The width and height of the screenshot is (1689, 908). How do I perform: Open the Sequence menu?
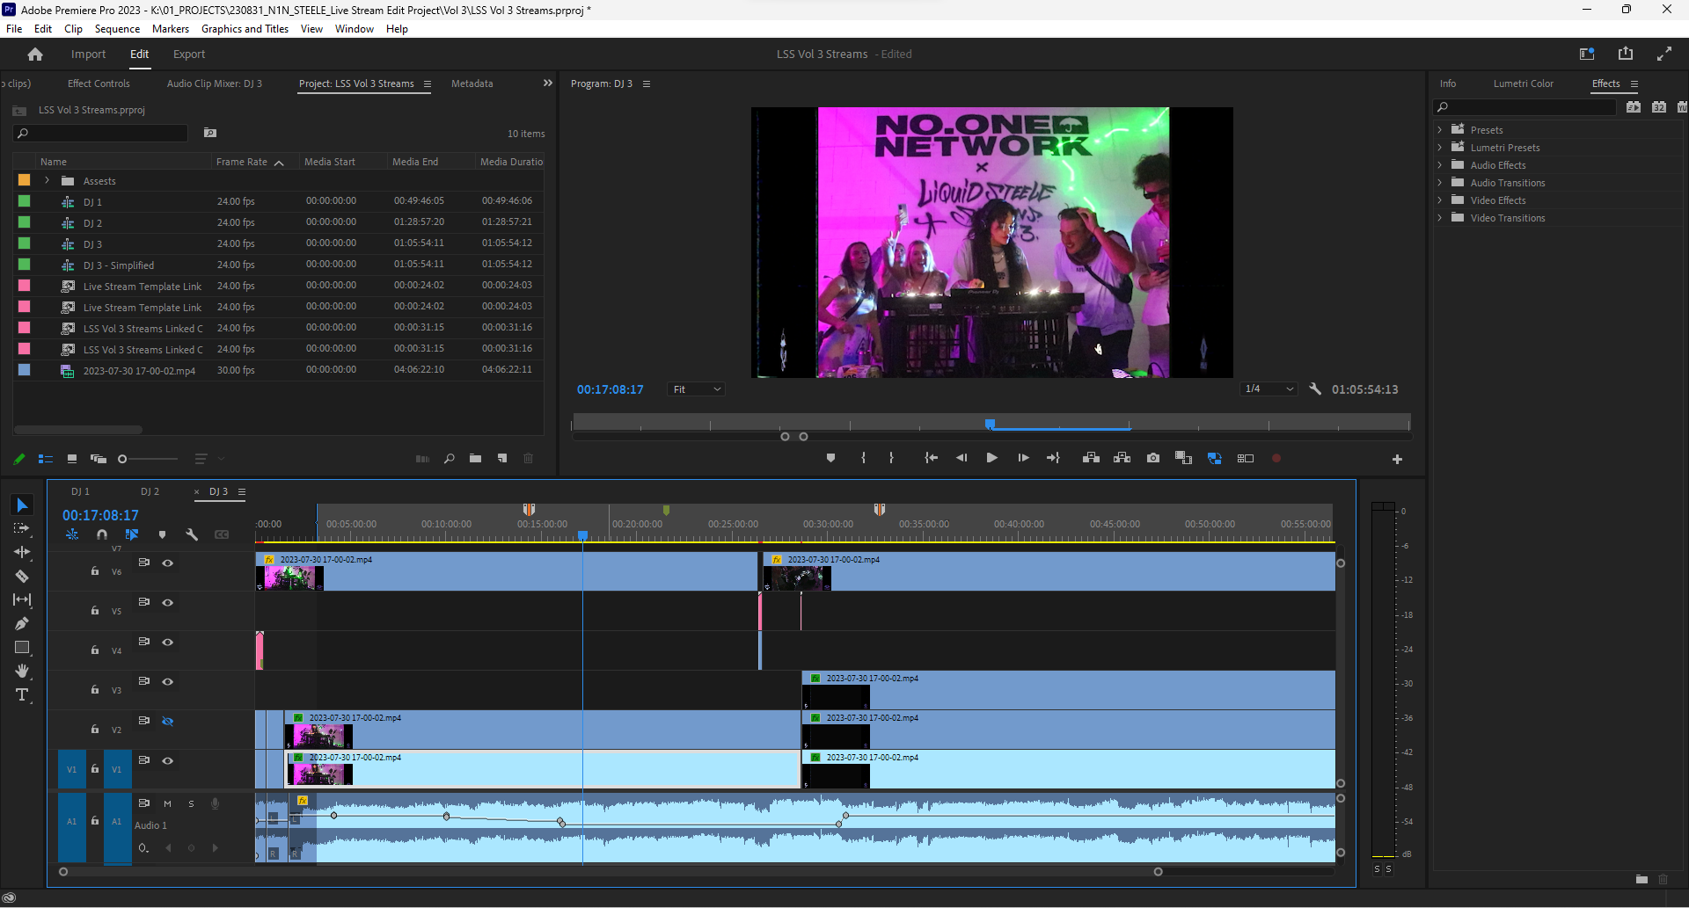pos(117,29)
